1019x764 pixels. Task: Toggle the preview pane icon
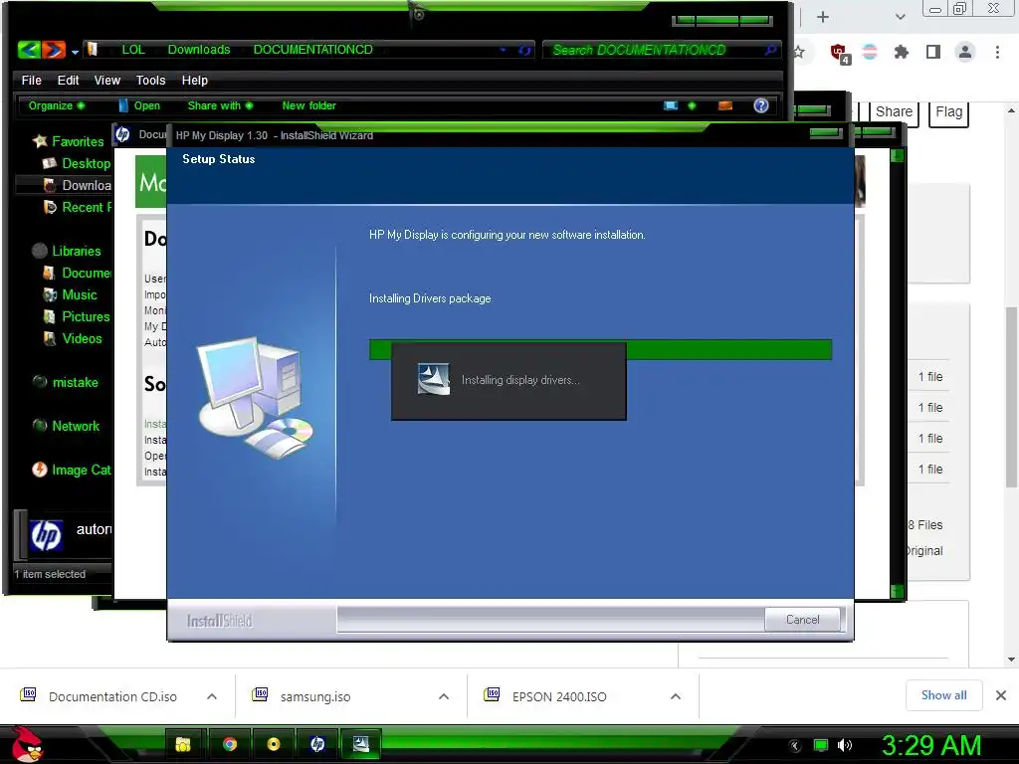[725, 105]
